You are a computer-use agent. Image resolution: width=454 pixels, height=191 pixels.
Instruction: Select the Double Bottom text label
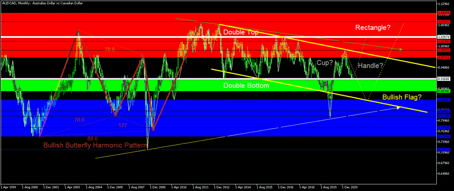coord(246,86)
